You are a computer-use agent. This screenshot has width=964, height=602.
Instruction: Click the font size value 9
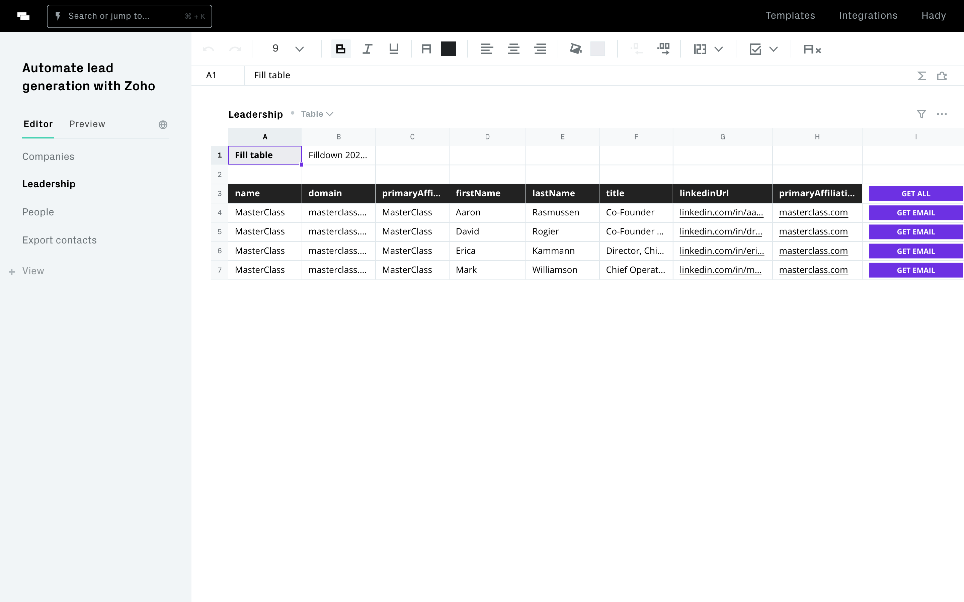(x=275, y=48)
